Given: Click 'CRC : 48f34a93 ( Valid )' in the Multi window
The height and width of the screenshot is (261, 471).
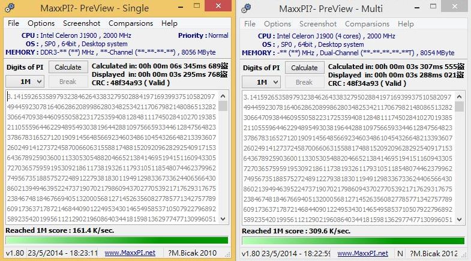Looking at the screenshot, I should pyautogui.click(x=367, y=83).
